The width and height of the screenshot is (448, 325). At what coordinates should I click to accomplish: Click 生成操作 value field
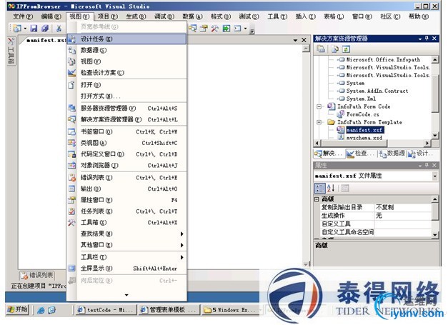click(x=402, y=216)
